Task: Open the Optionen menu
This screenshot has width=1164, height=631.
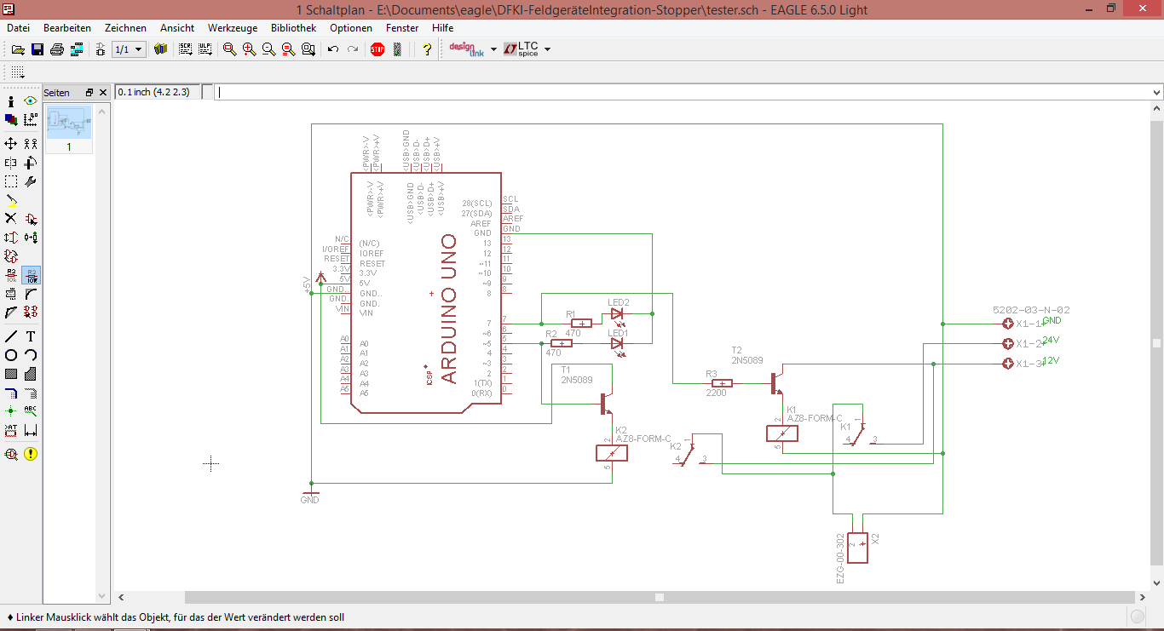Action: coord(351,28)
